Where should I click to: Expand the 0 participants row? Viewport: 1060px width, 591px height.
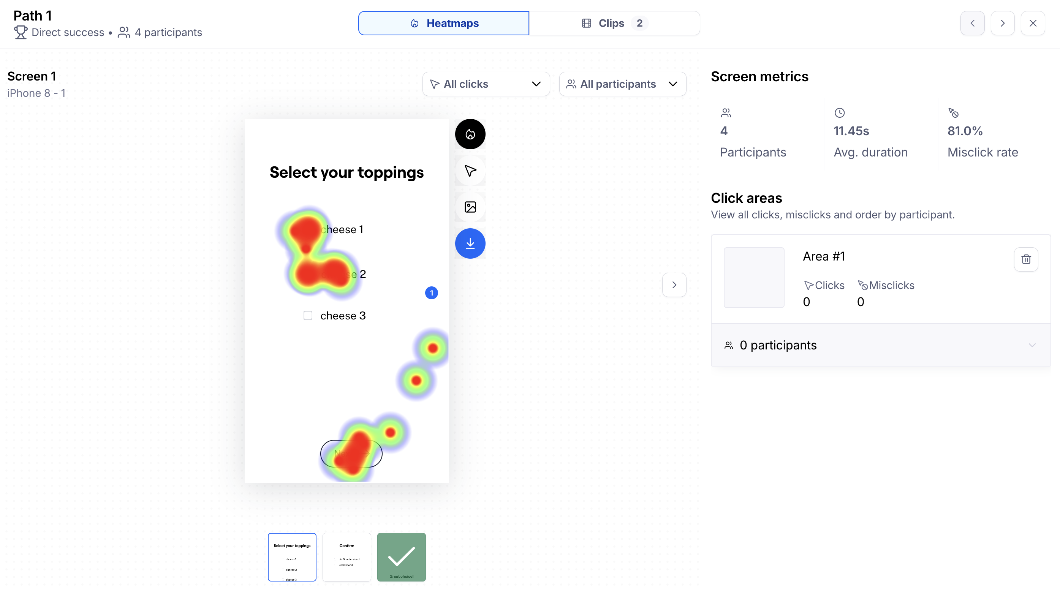[881, 345]
